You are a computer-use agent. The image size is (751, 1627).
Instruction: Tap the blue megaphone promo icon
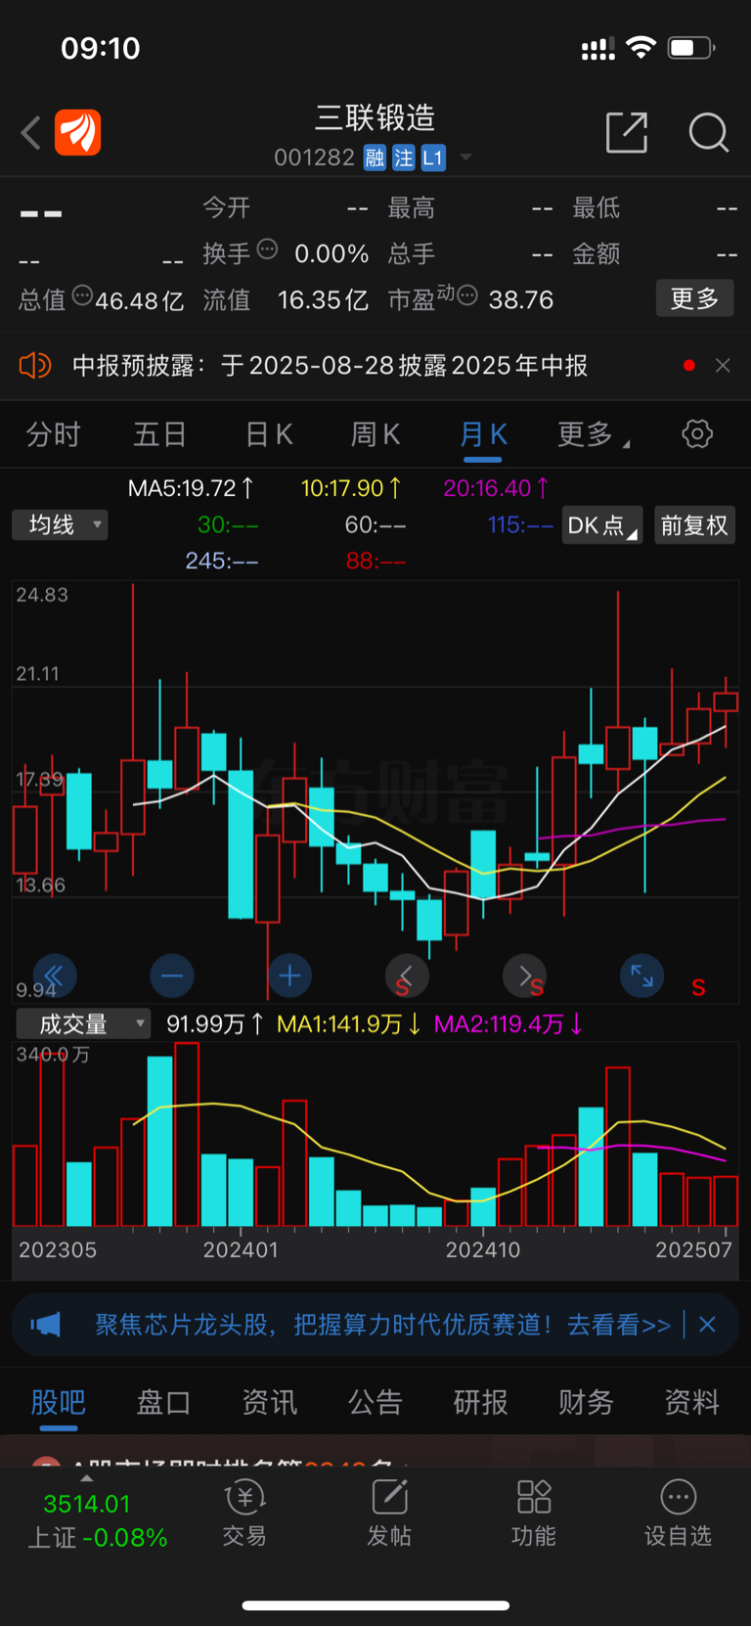(46, 1325)
